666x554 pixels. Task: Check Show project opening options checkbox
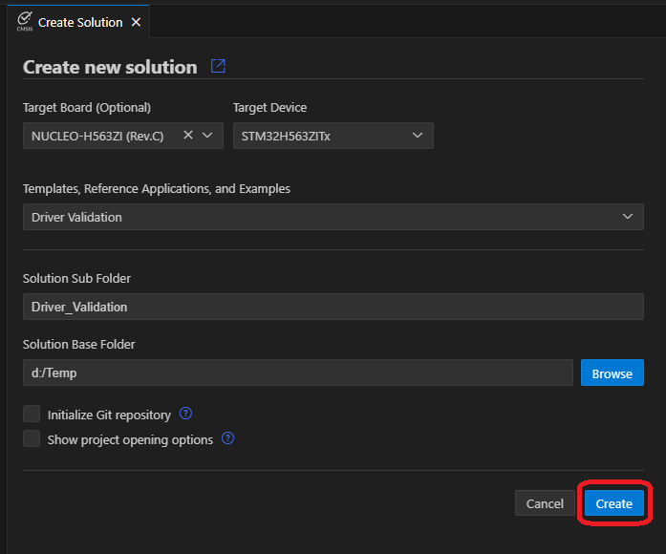(x=32, y=439)
